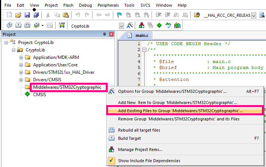Open Manage Run-Time Environment green diamond icon
266x167 pixels.
(x=159, y=25)
